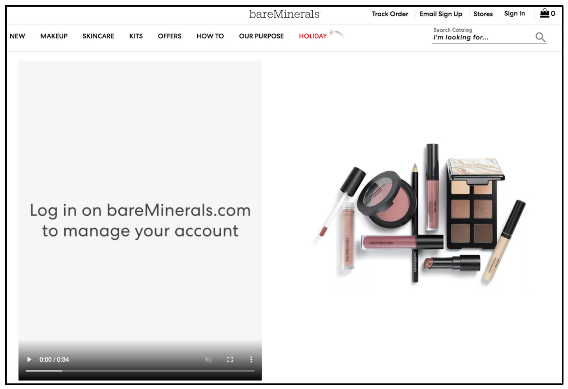Unmute the video with speaker icon
This screenshot has height=389, width=568.
[x=208, y=359]
